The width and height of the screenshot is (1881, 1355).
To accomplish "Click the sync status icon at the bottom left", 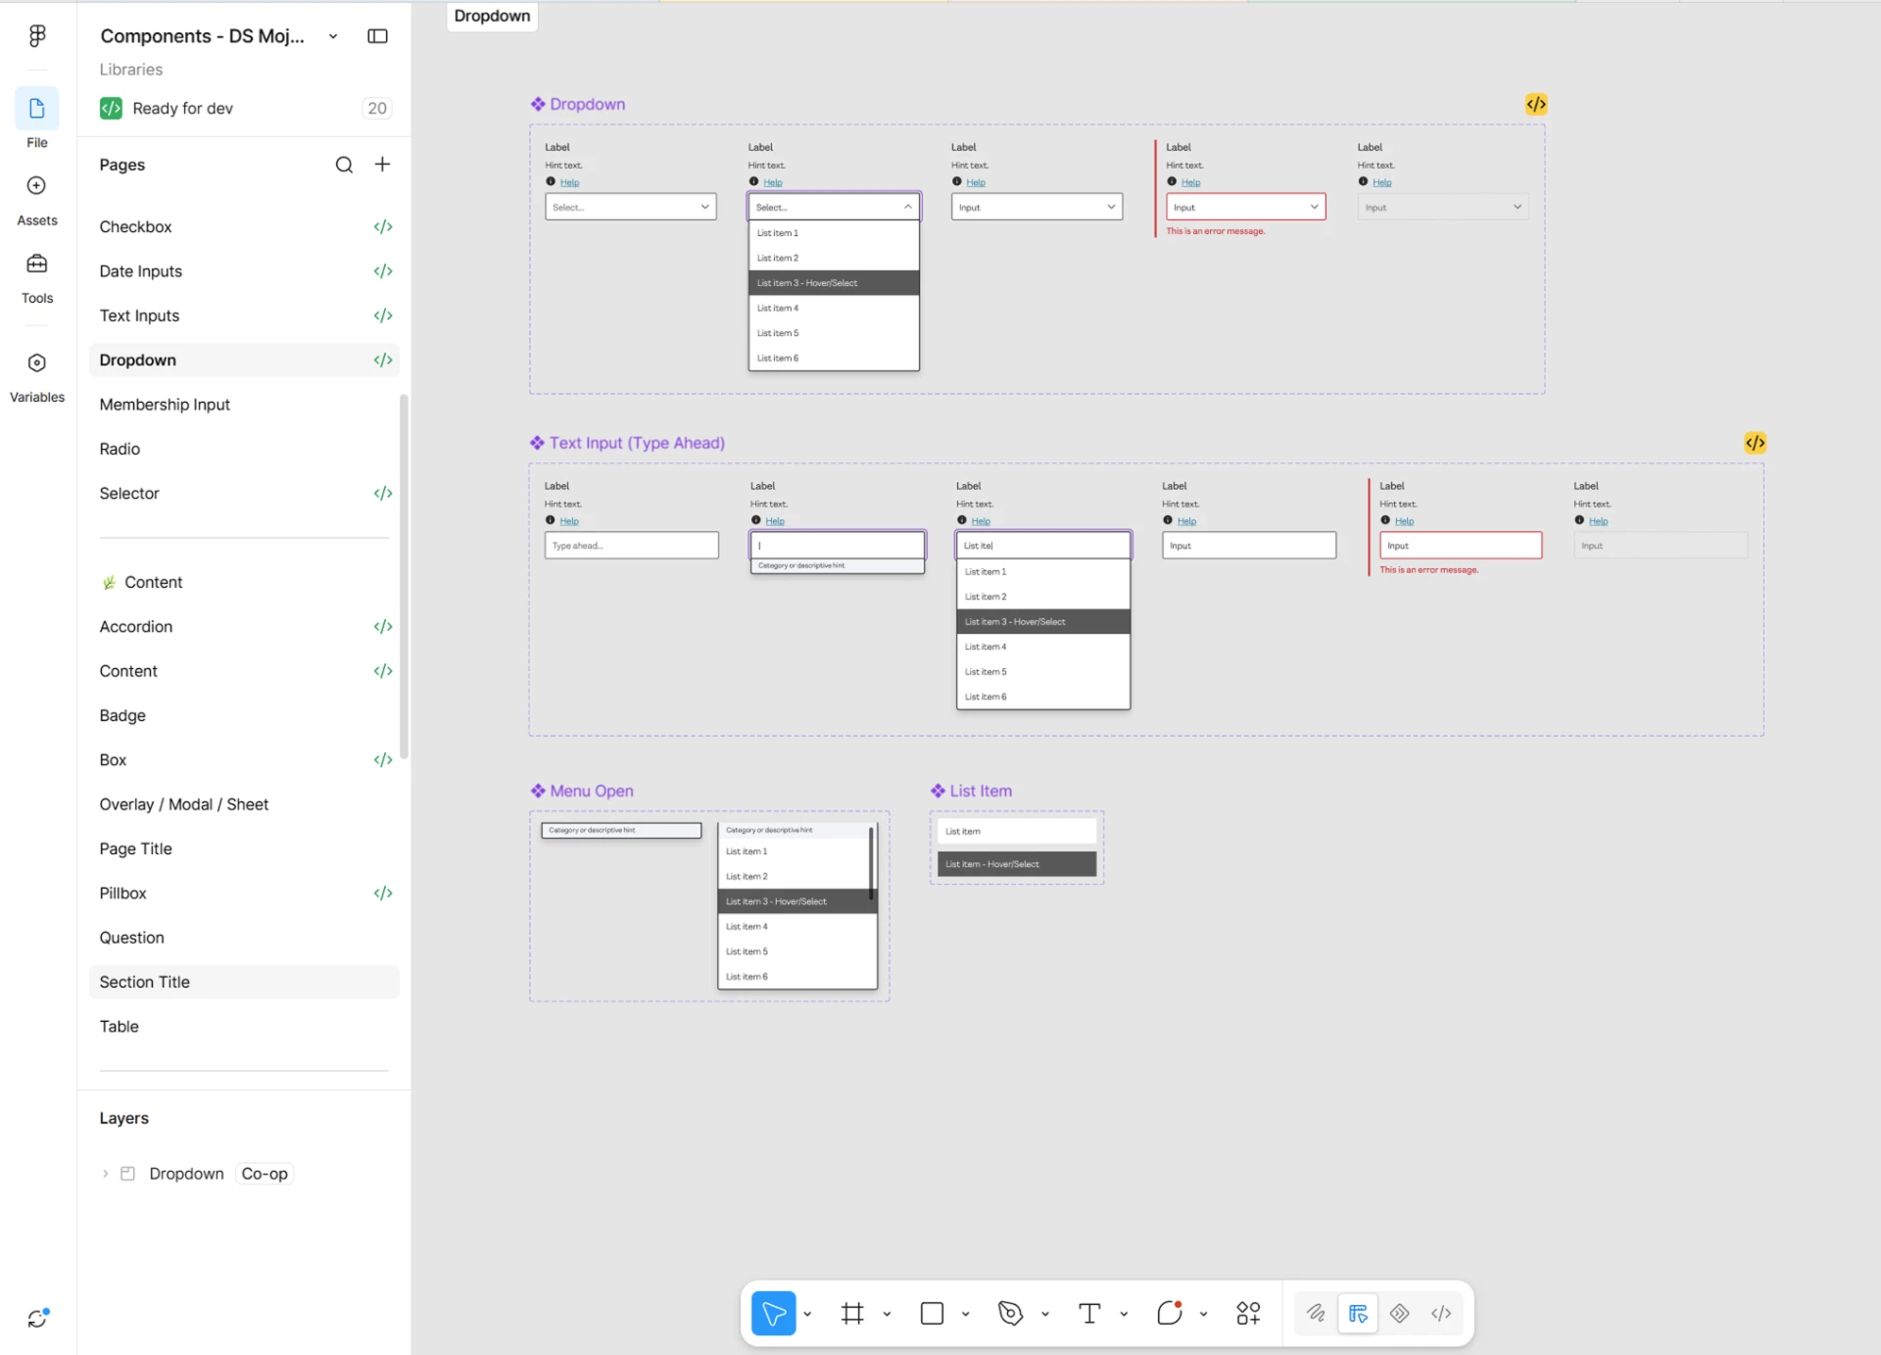I will point(37,1319).
